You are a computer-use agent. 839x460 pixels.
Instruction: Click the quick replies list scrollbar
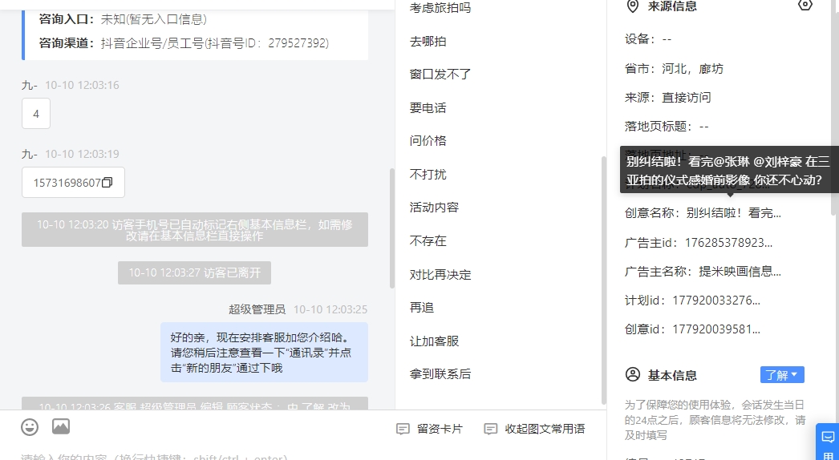point(604,280)
